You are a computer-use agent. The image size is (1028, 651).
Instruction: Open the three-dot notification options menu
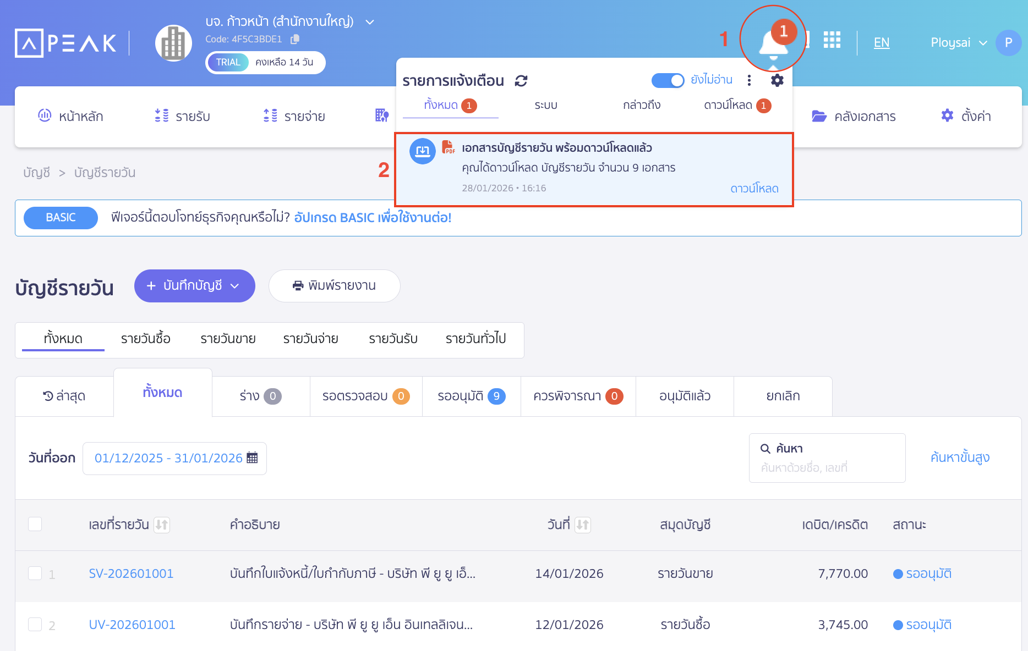[749, 80]
